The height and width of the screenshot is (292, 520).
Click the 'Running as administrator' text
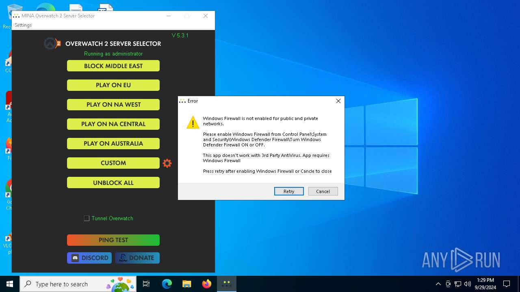(x=113, y=54)
